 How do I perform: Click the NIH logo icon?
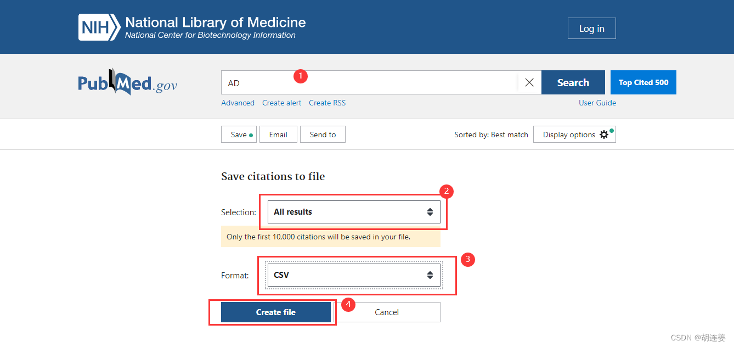[x=99, y=27]
